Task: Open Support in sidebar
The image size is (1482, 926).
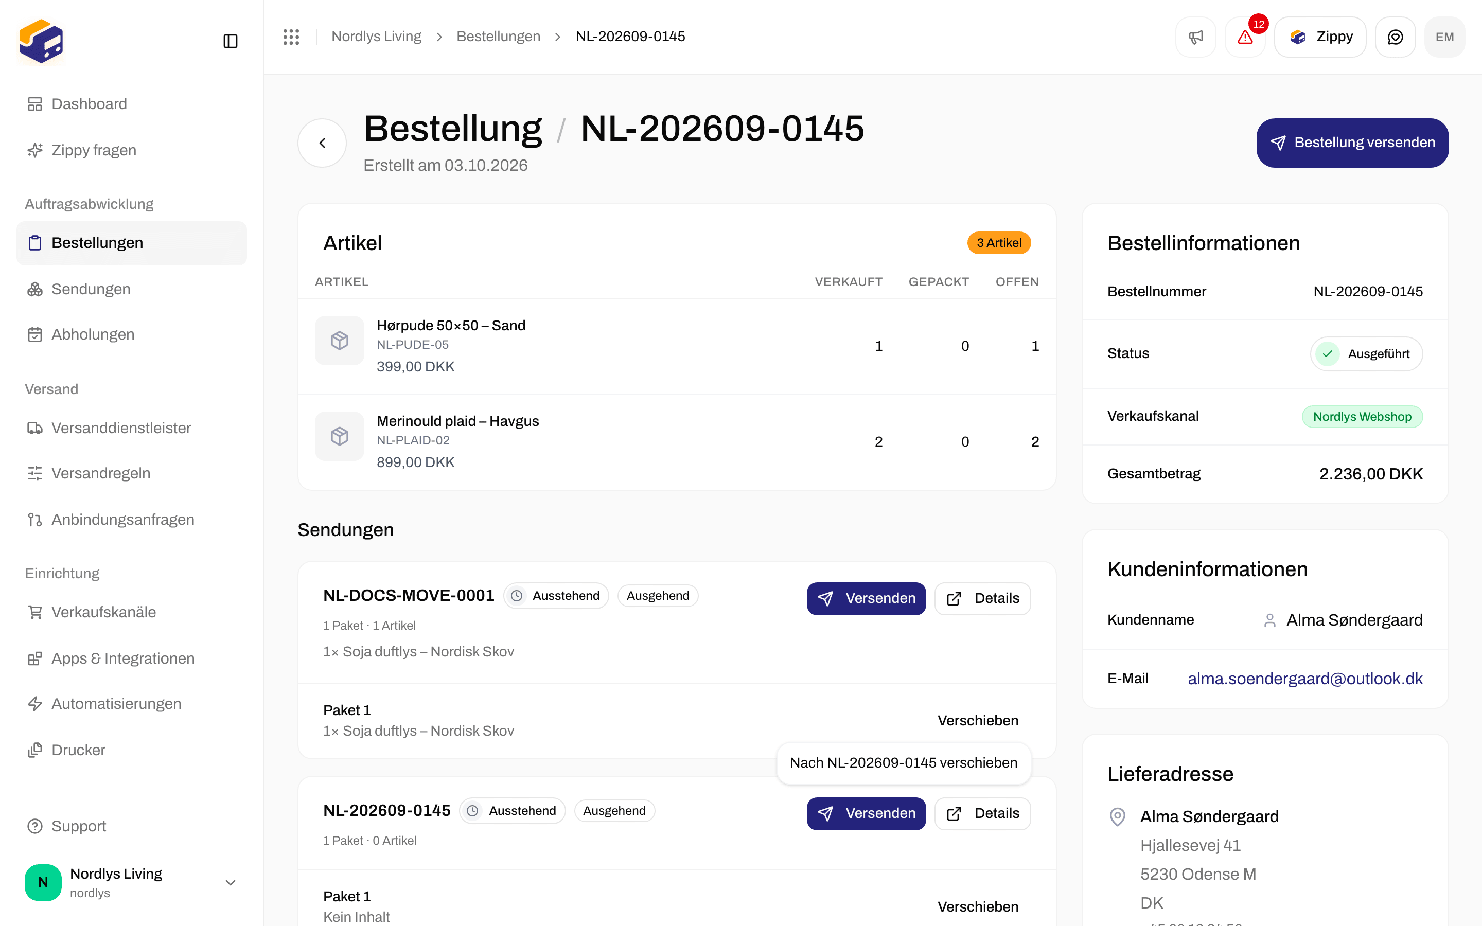Action: (x=132, y=826)
